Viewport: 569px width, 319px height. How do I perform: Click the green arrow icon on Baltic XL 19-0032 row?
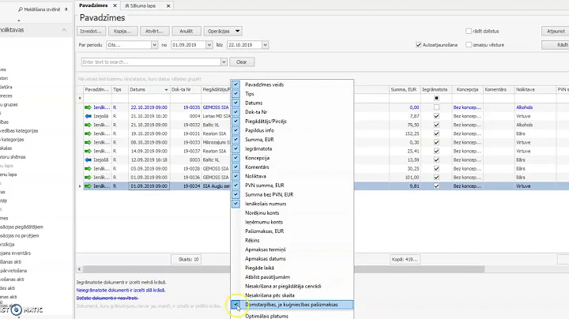88,125
